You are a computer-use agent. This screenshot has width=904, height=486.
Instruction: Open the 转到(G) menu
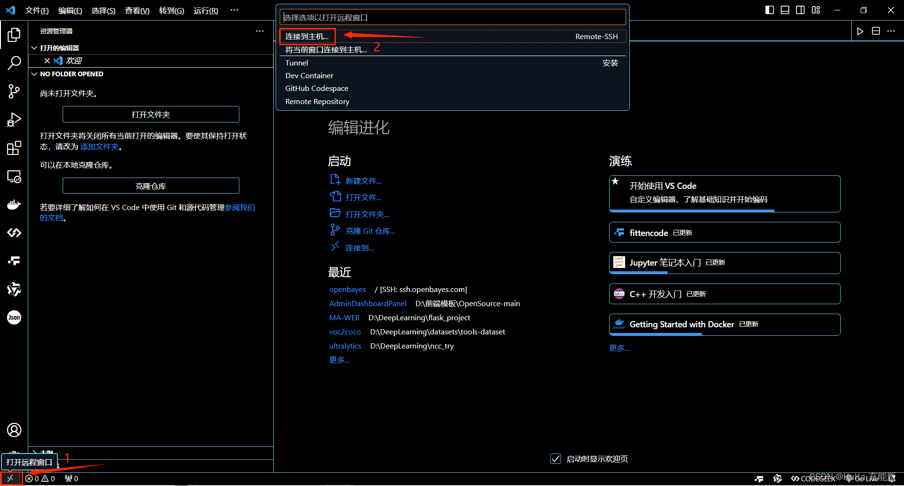pyautogui.click(x=171, y=10)
